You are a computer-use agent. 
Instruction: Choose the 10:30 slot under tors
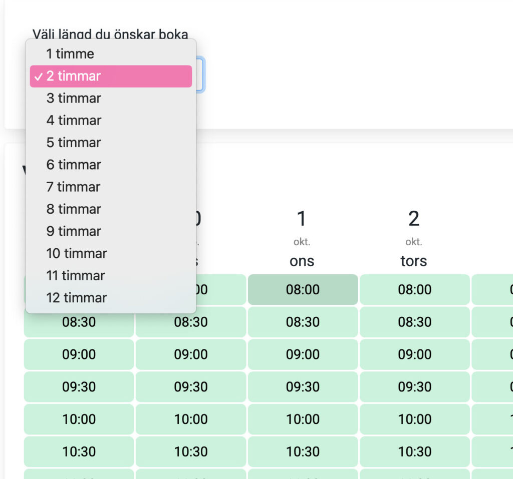[414, 451]
